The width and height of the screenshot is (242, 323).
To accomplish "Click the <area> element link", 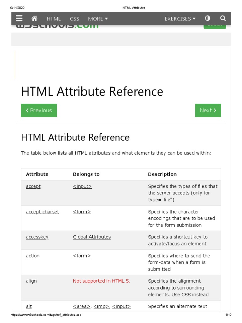I will click(82, 306).
